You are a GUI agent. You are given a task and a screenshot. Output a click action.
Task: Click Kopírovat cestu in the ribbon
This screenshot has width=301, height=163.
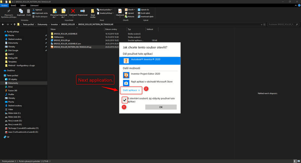pos(40,13)
